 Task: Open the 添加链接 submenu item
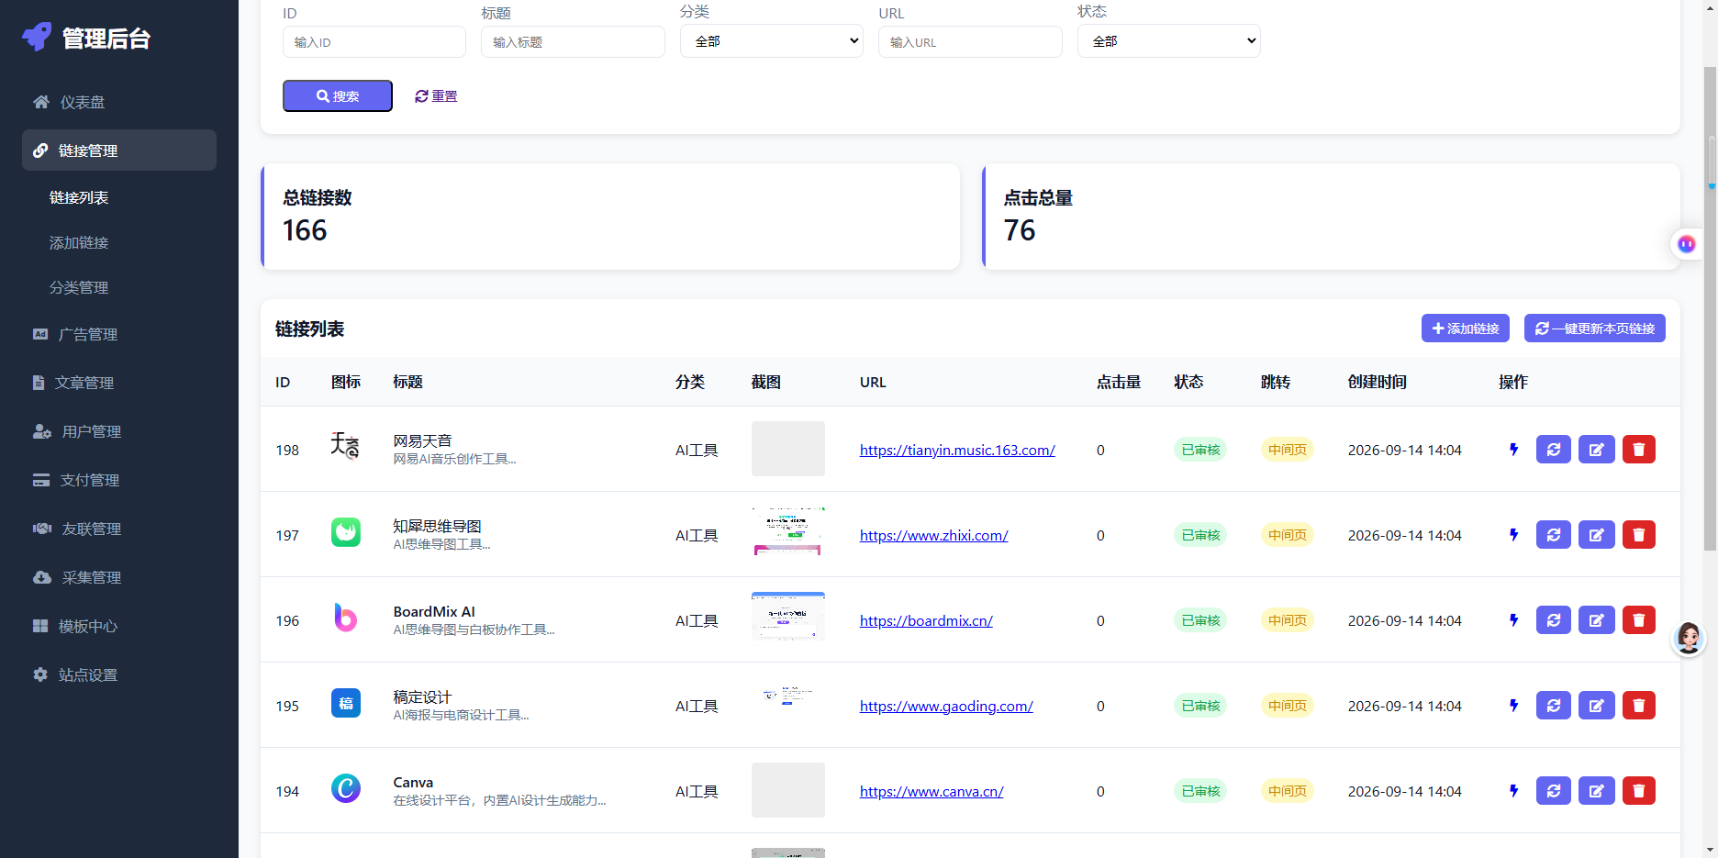pyautogui.click(x=79, y=242)
